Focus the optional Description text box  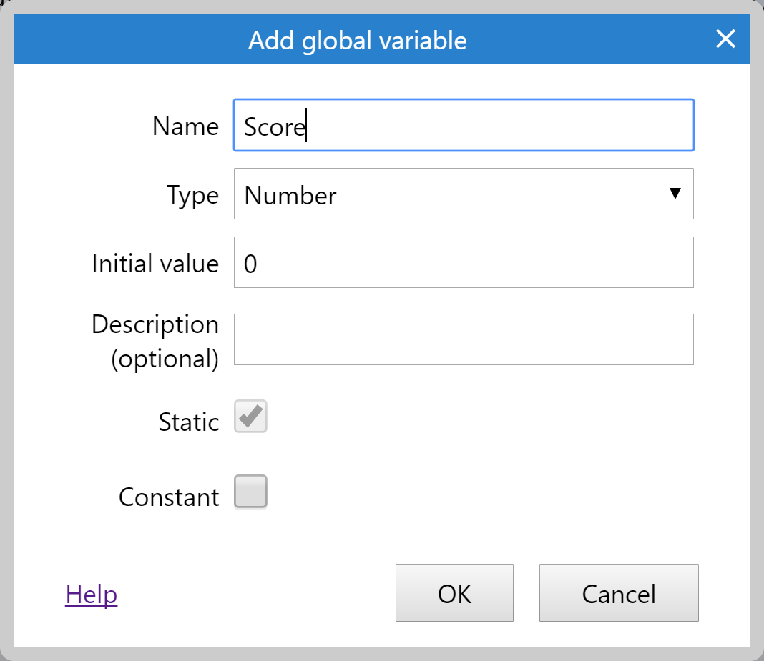coord(464,339)
